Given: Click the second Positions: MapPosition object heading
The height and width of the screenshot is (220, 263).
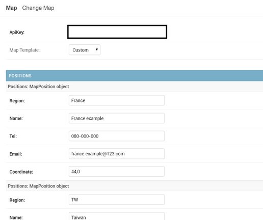Looking at the screenshot, I should click(x=38, y=186).
